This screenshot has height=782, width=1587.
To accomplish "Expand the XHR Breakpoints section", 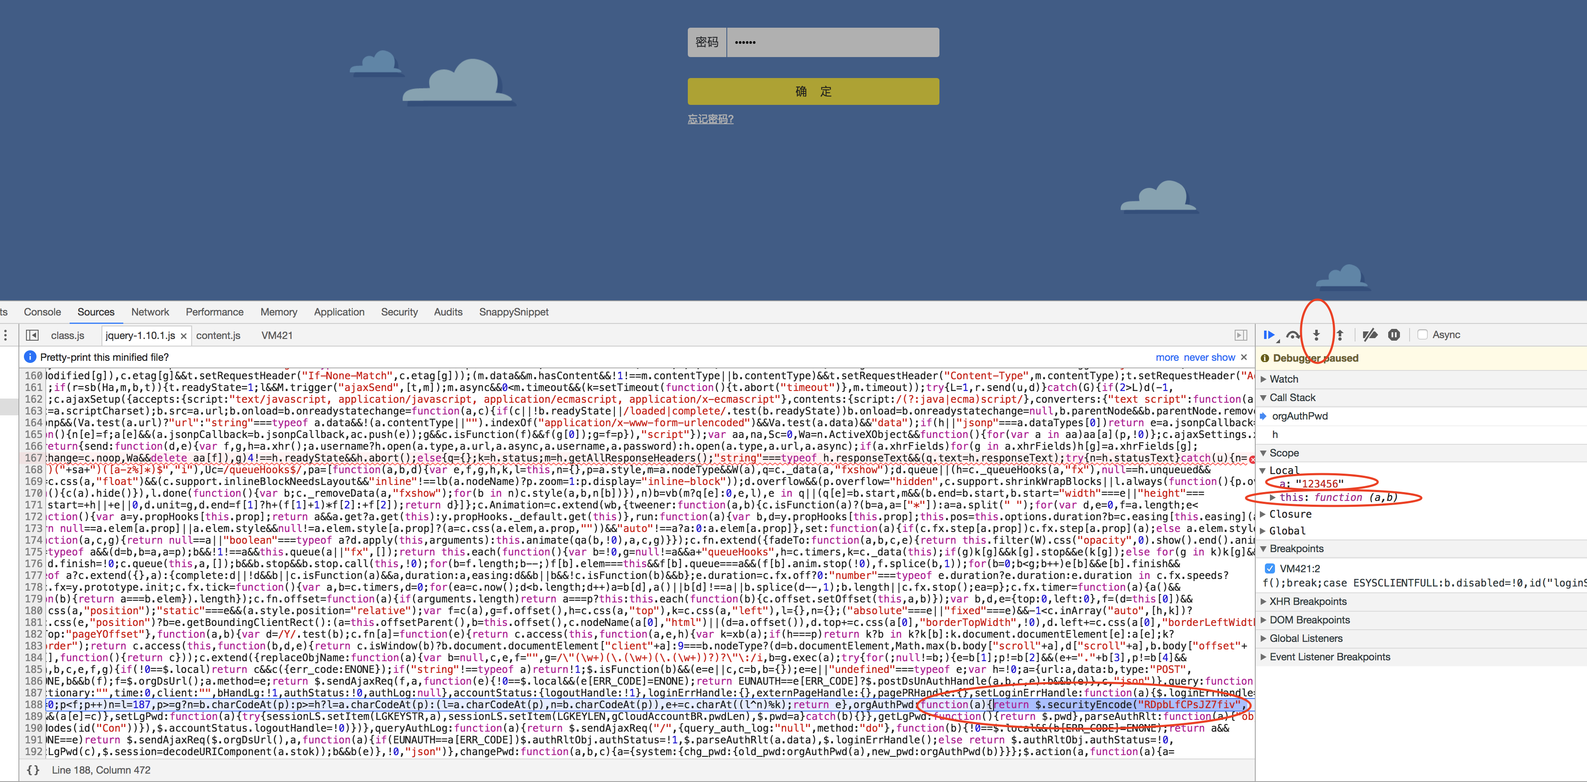I will click(x=1307, y=602).
